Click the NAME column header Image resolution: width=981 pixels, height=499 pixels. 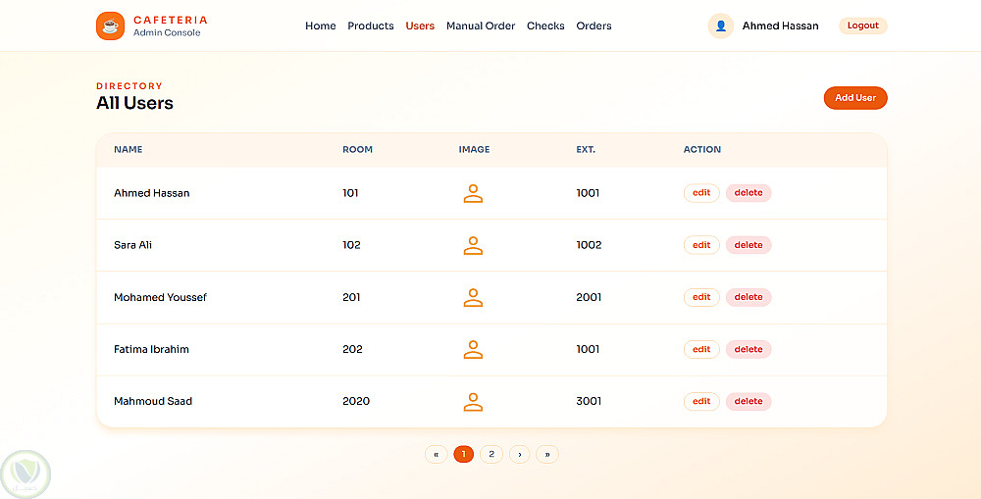point(129,149)
